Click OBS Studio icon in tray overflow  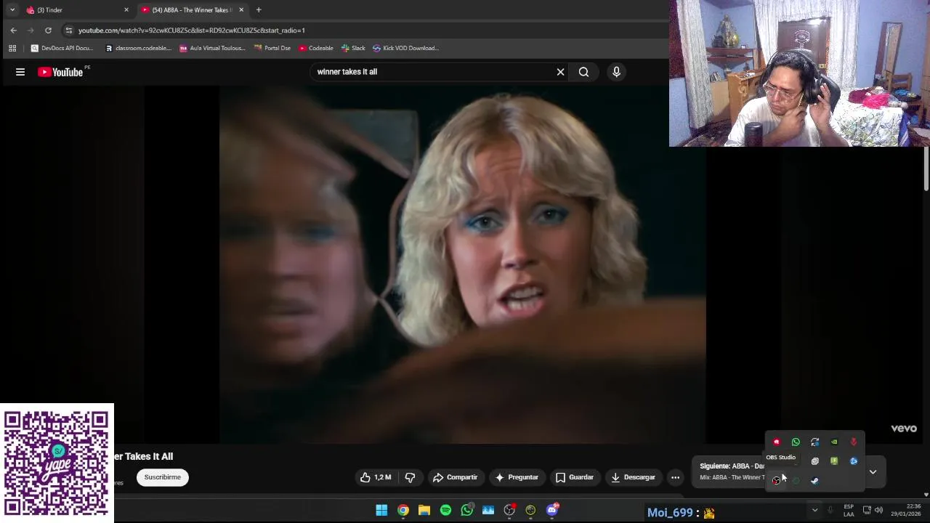click(776, 480)
